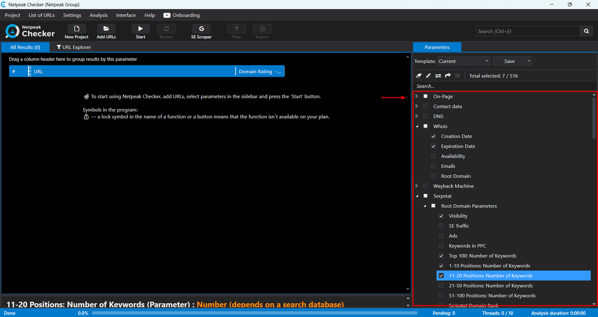Click the analysis progress bar
This screenshot has height=317, width=598.
(x=254, y=313)
